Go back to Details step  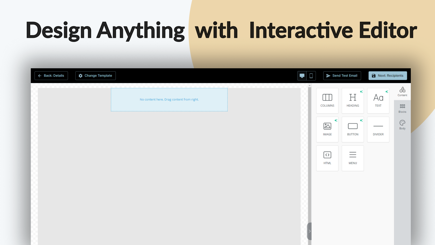[x=51, y=76]
